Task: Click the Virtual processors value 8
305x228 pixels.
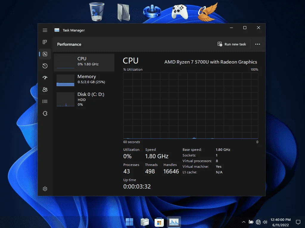Action: (x=217, y=161)
